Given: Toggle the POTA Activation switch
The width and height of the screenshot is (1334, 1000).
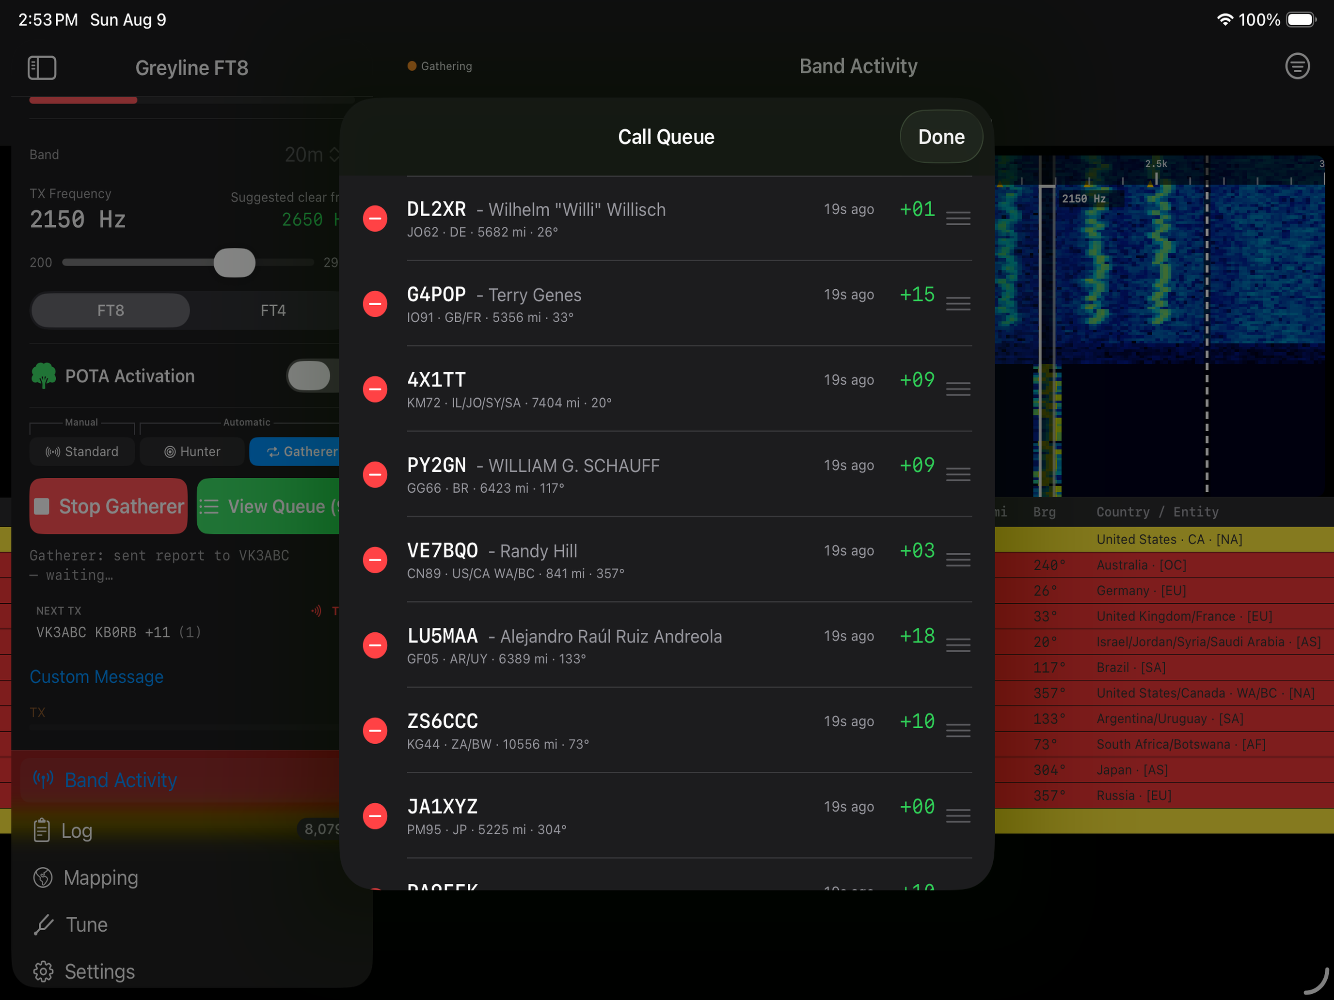Looking at the screenshot, I should click(313, 376).
